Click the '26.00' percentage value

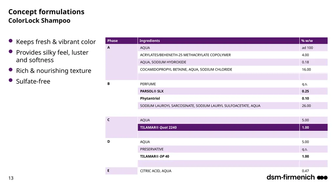click(306, 106)
